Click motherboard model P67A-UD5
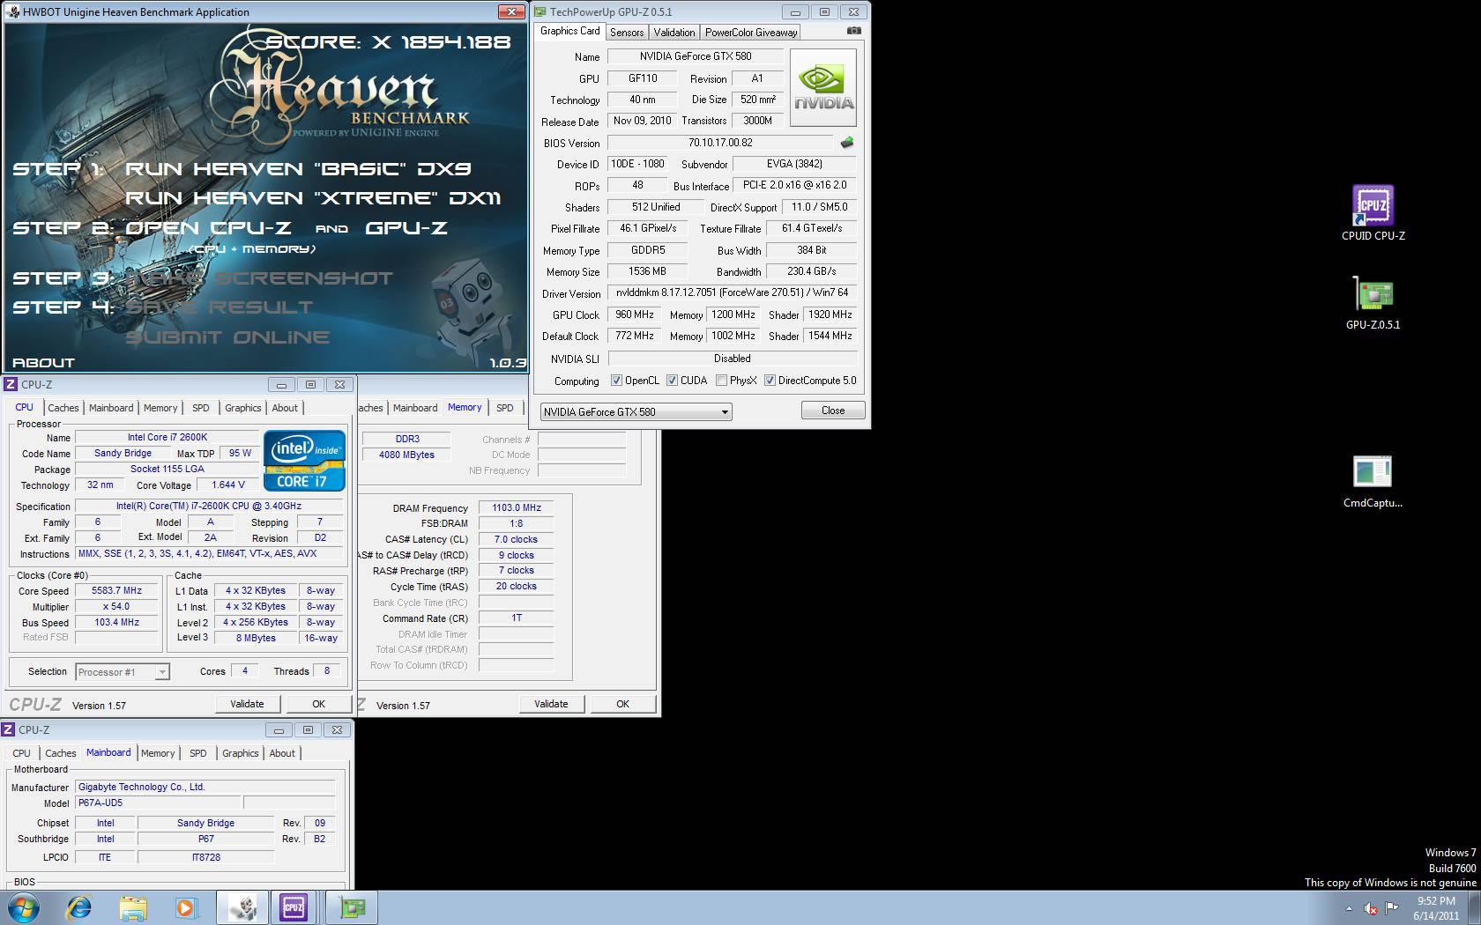The height and width of the screenshot is (925, 1481). pyautogui.click(x=158, y=803)
